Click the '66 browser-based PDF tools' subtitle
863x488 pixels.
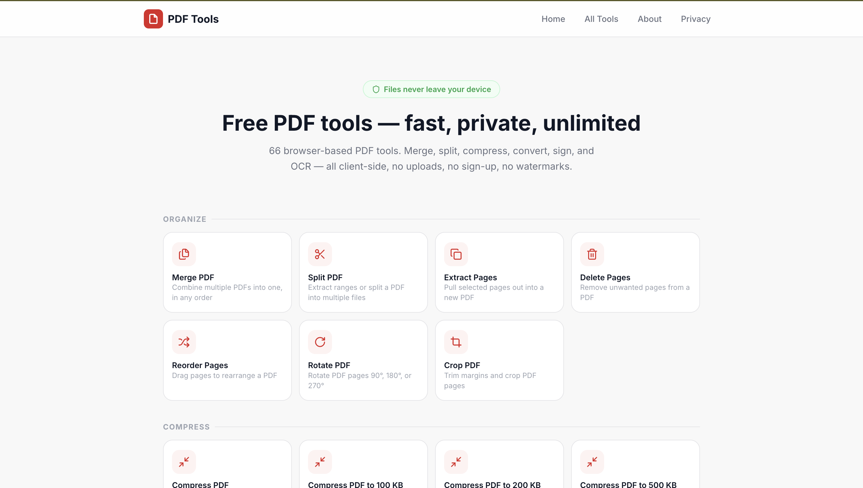coord(431,159)
